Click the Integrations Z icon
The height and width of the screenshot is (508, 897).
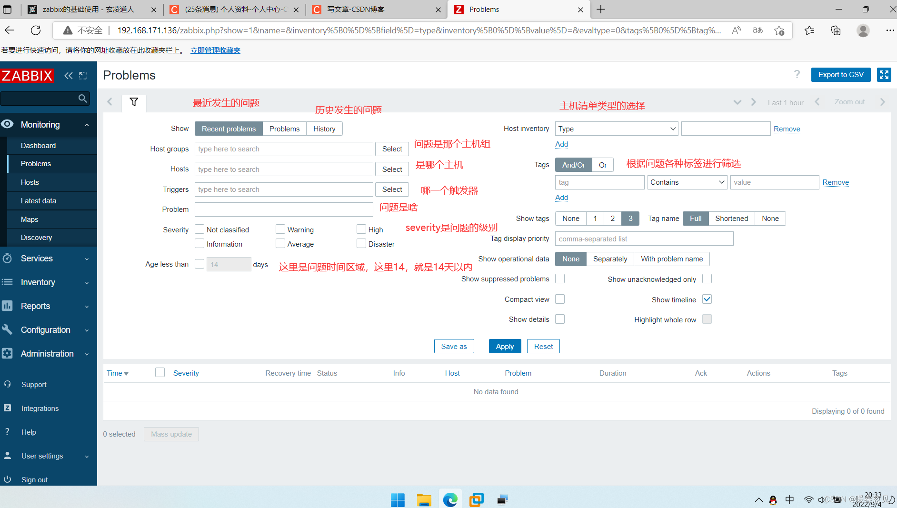[7, 408]
